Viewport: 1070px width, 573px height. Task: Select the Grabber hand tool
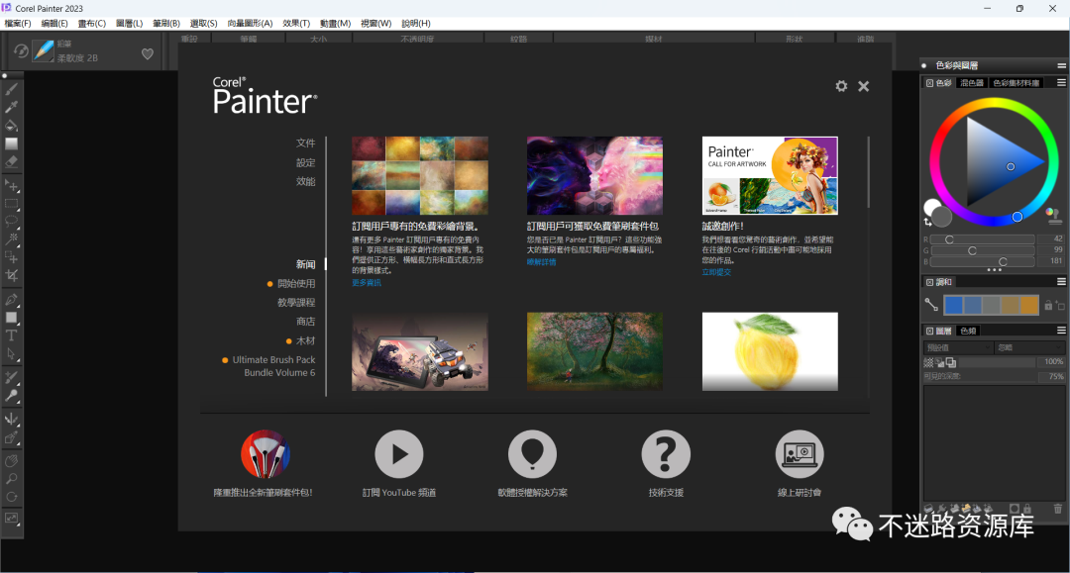point(12,461)
